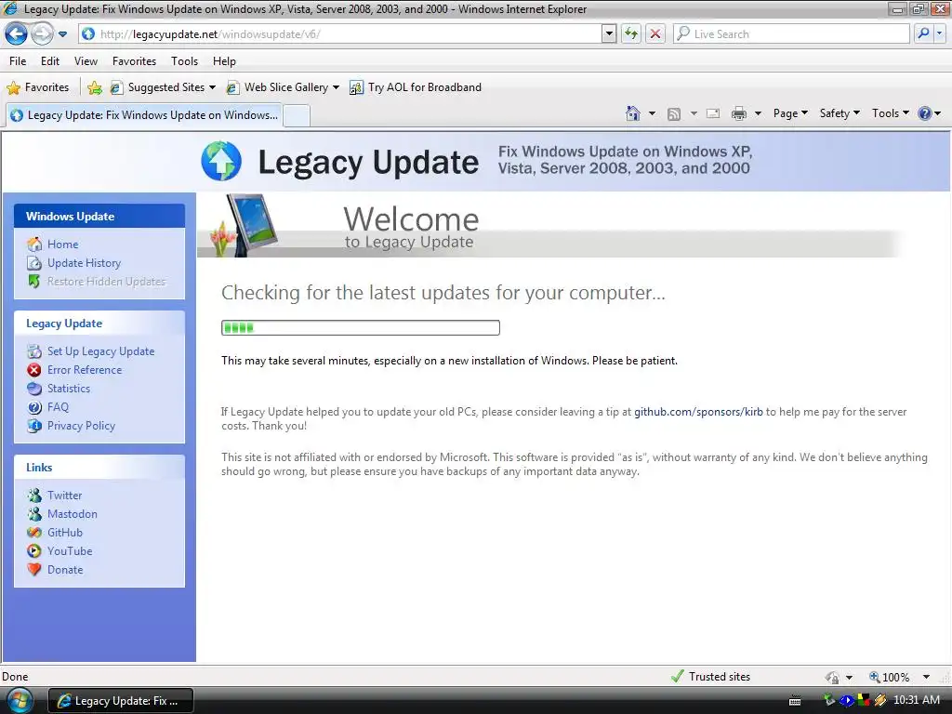This screenshot has height=714, width=952.
Task: Click Add to Favorites Bar star icon
Action: pyautogui.click(x=95, y=88)
